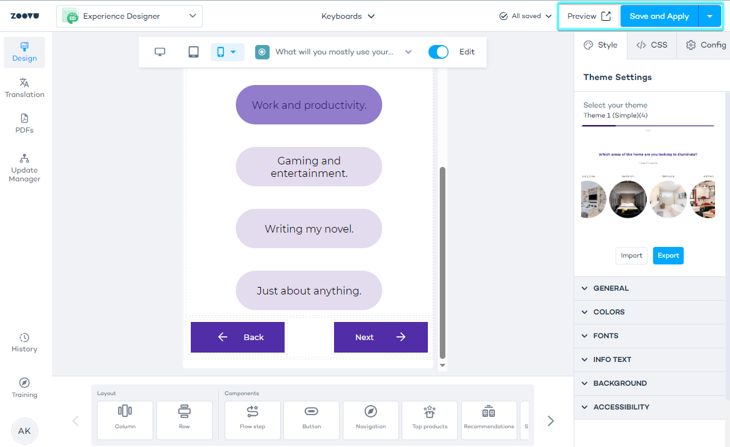Add a Flow step component

(253, 417)
